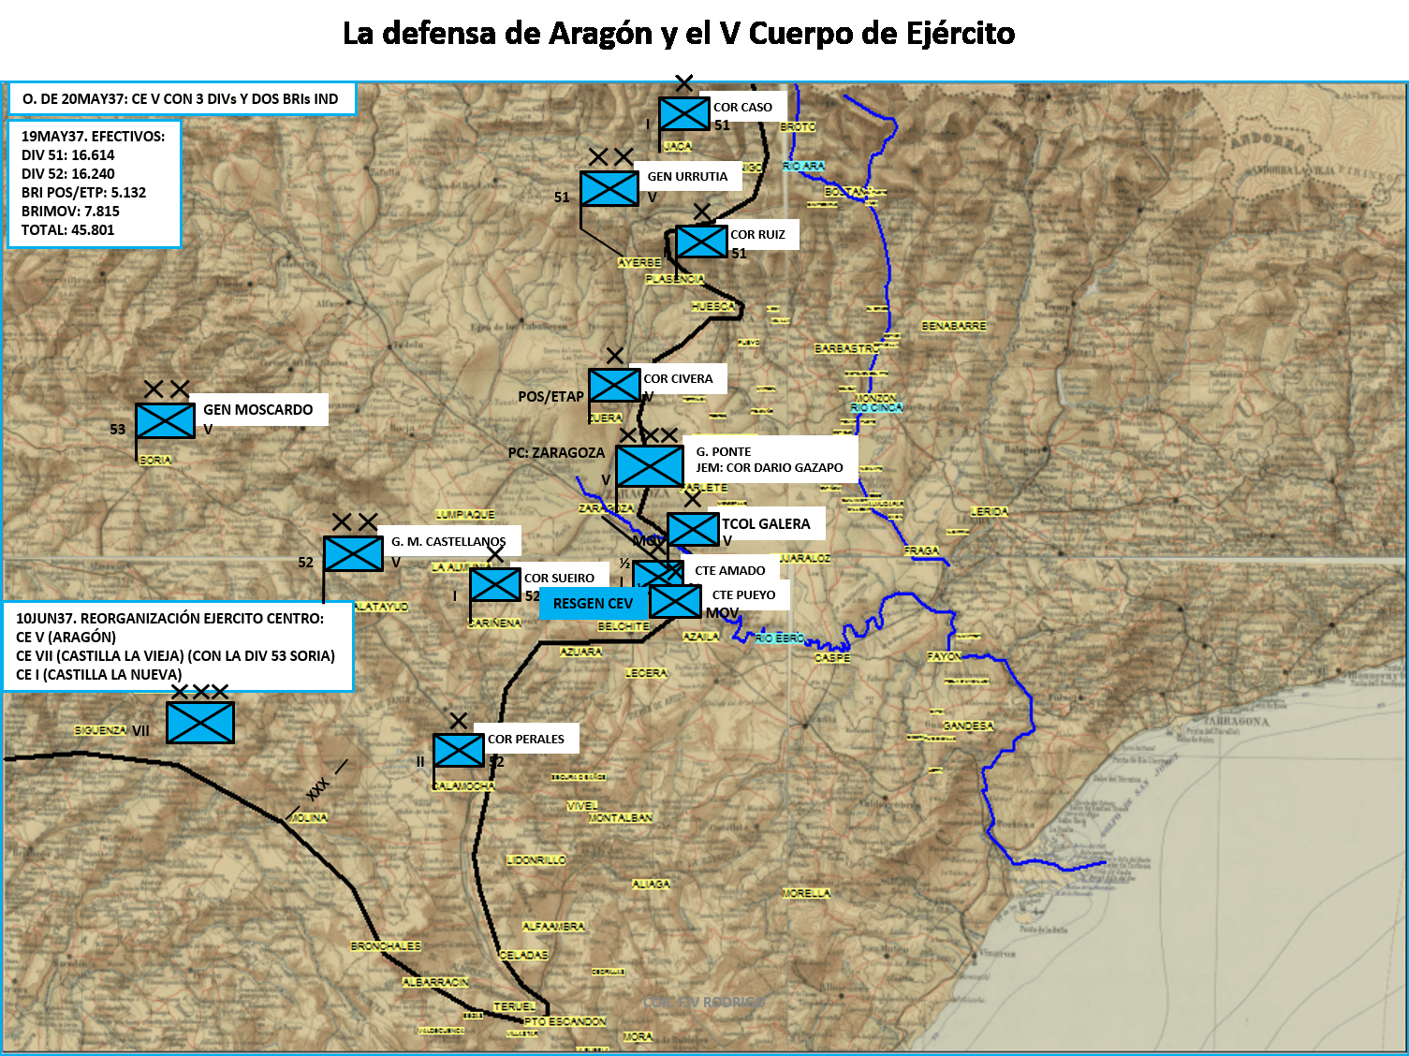
Task: Click the BRONCHALES town label
Action: click(x=386, y=946)
